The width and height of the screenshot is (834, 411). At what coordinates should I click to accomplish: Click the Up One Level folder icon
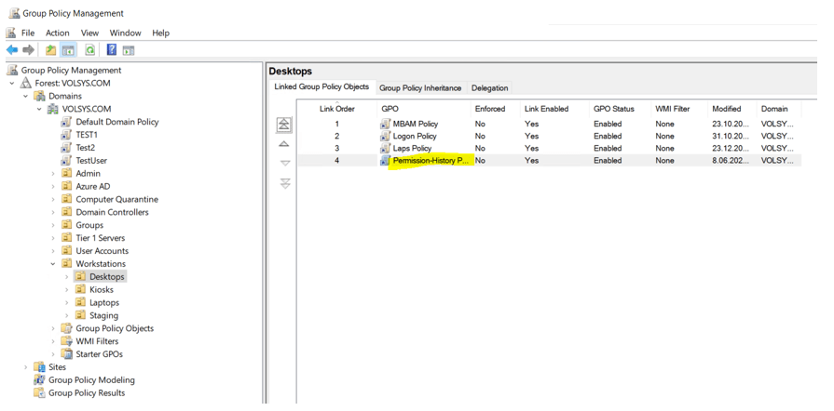[x=50, y=50]
